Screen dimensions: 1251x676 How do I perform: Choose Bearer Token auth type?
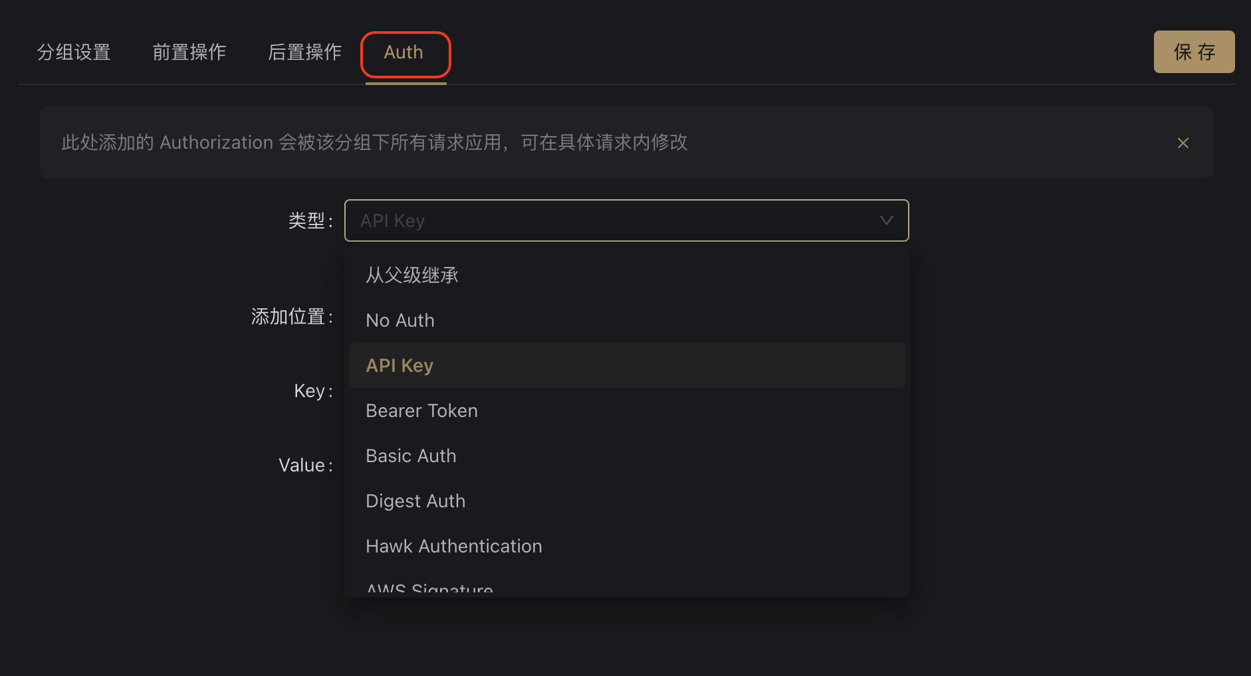coord(421,410)
